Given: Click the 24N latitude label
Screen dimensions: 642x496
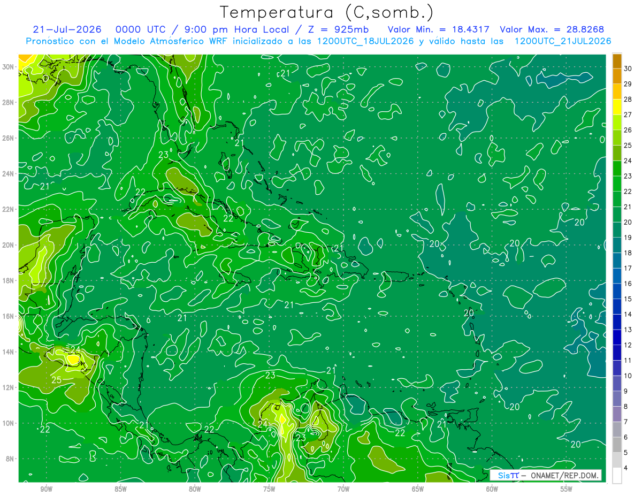Looking at the screenshot, I should coord(8,174).
